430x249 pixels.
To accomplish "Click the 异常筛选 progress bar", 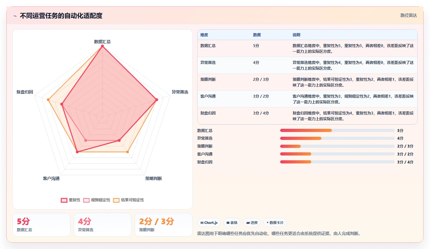I will click(337, 138).
